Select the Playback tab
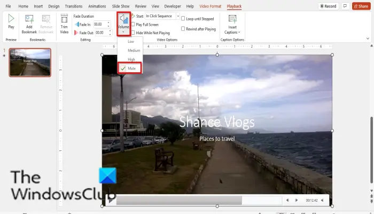 coord(234,6)
